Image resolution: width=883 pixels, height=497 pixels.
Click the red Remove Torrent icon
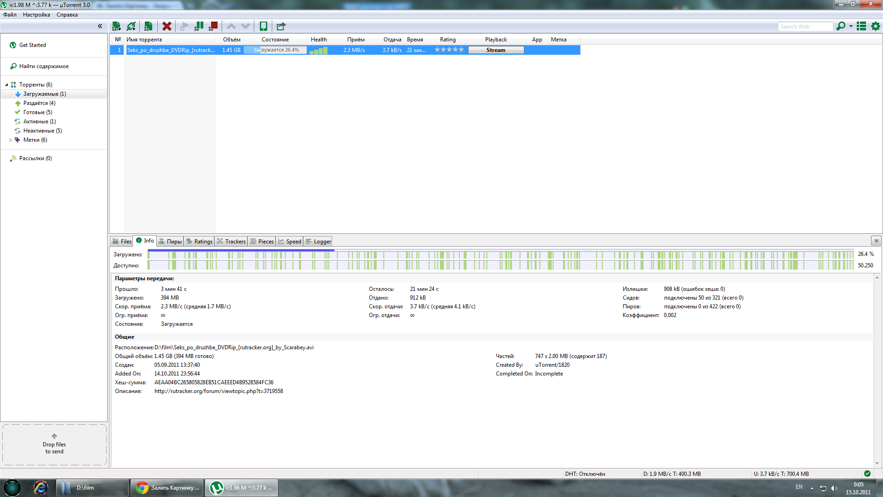[x=167, y=26]
